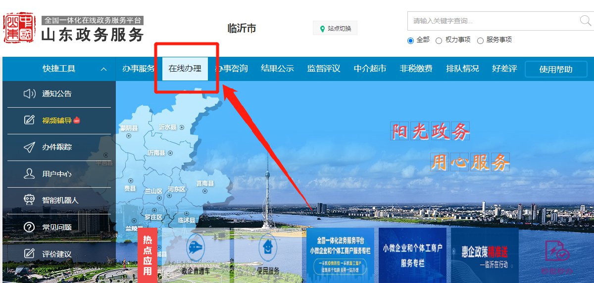Select 罗庄区 on the map

(153, 217)
